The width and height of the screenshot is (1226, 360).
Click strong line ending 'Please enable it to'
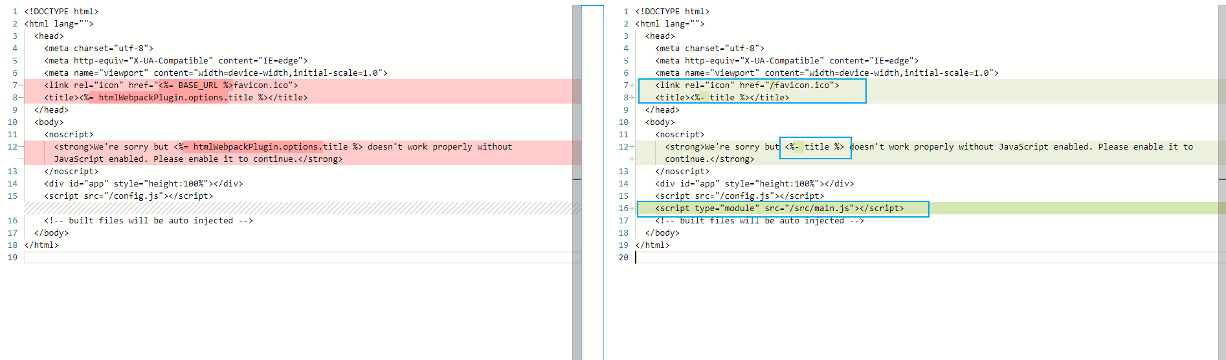929,147
